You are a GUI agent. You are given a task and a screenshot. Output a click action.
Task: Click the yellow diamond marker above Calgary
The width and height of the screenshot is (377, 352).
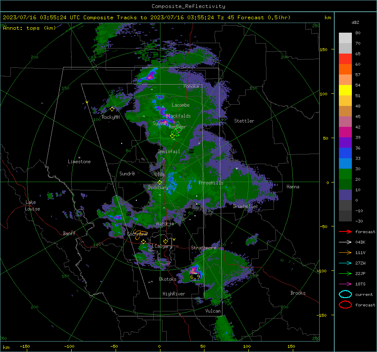165,241
